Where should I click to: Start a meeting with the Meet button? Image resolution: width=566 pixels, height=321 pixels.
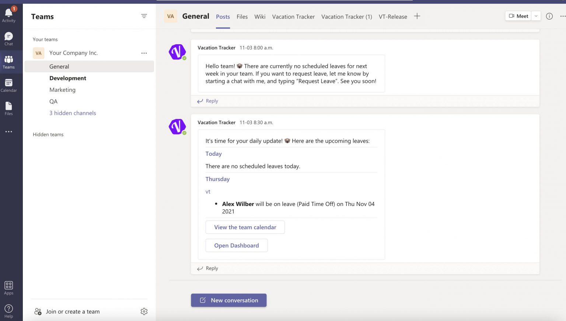coord(518,16)
